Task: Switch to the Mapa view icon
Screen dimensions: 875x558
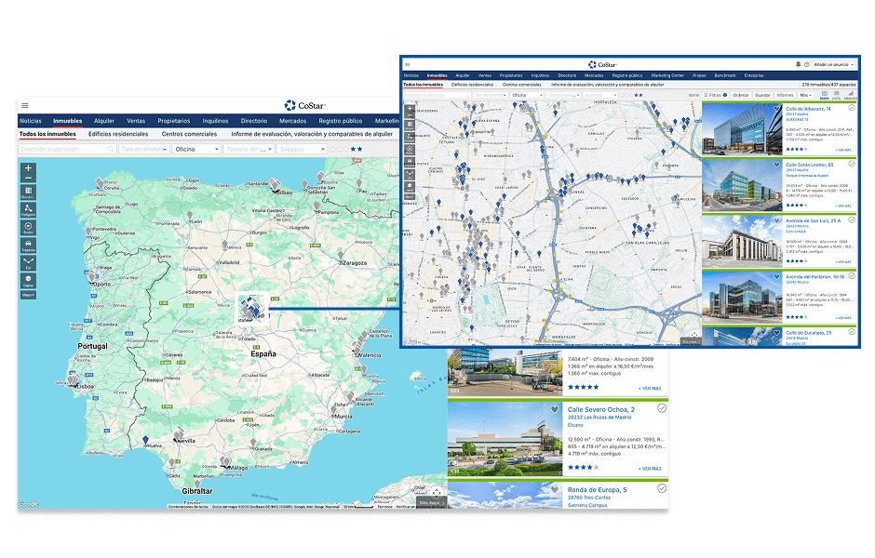Action: point(825,95)
